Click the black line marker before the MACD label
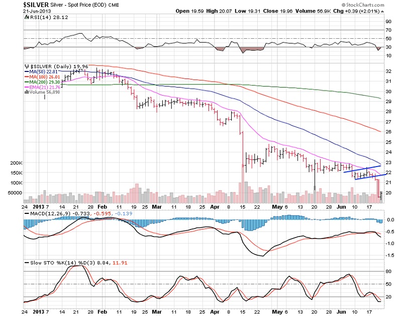This screenshot has width=402, height=316. pos(27,213)
